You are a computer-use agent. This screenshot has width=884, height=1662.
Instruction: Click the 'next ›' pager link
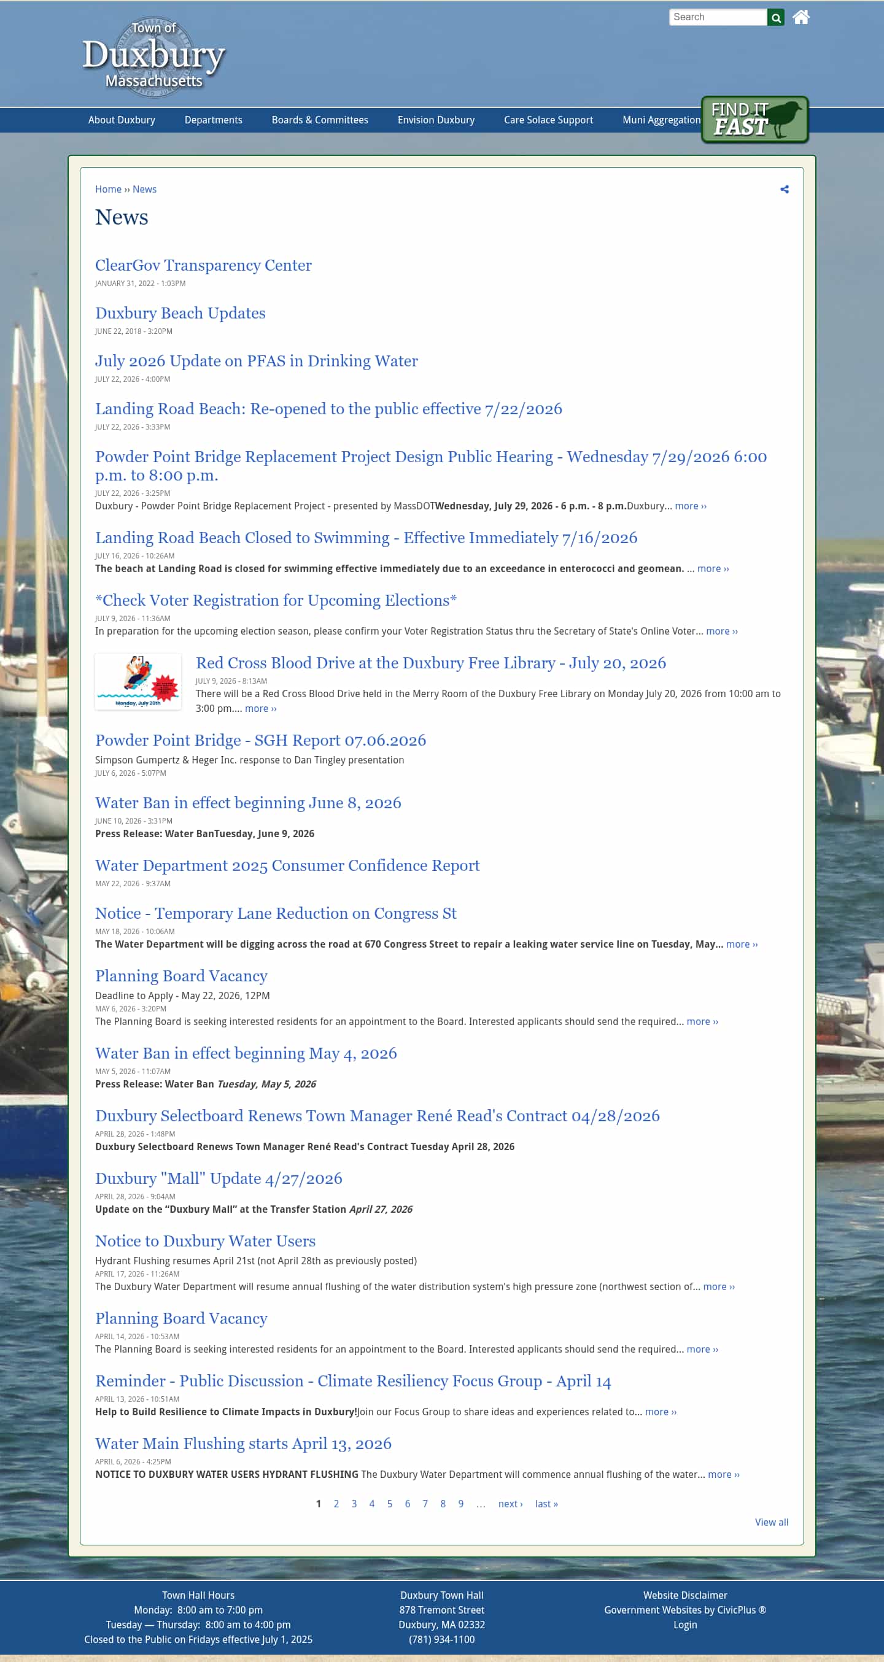coord(510,1504)
